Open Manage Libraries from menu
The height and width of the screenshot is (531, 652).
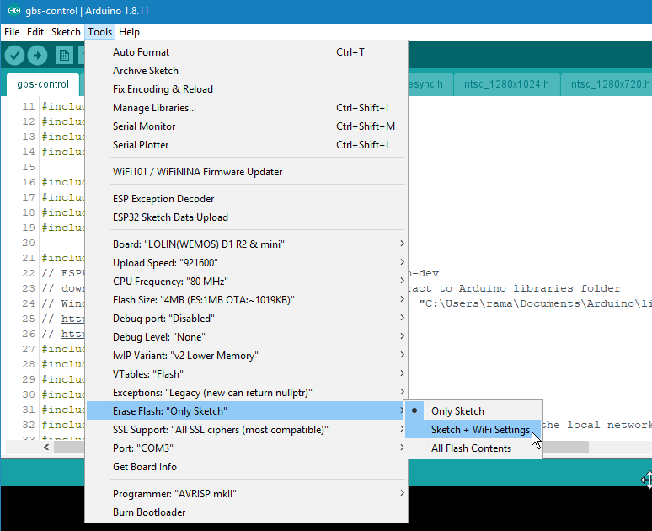click(x=246, y=107)
